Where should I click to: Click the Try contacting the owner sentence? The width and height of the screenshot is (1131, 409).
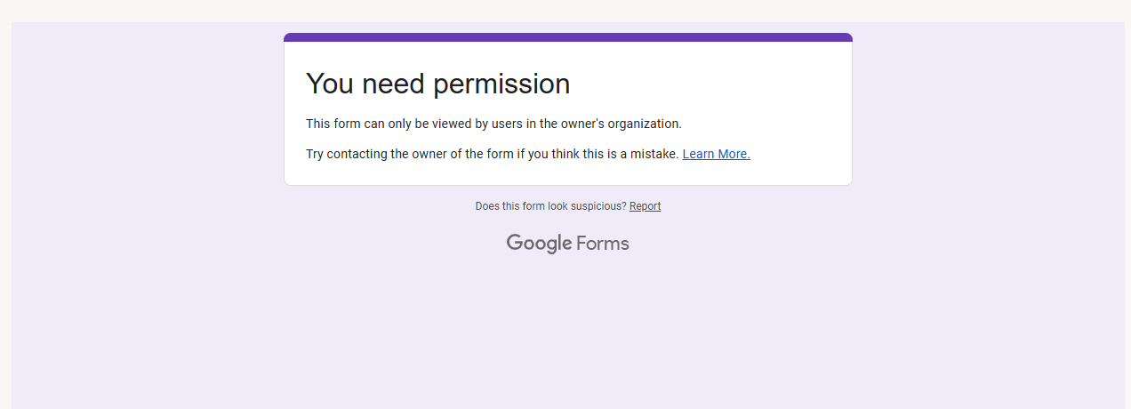(x=493, y=154)
